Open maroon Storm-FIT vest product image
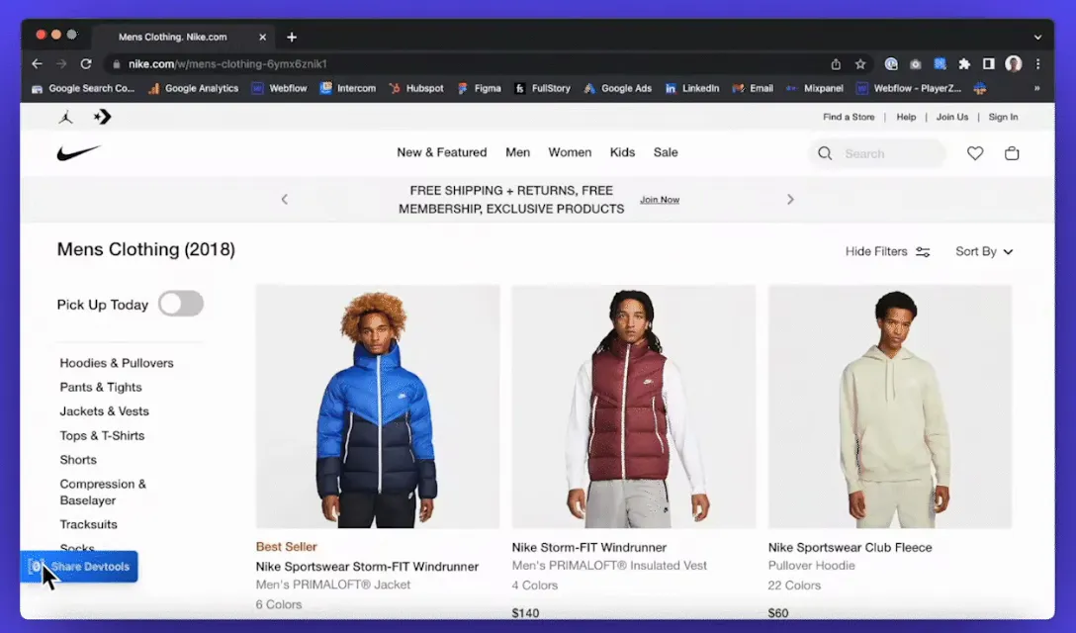The height and width of the screenshot is (633, 1076). click(x=633, y=407)
